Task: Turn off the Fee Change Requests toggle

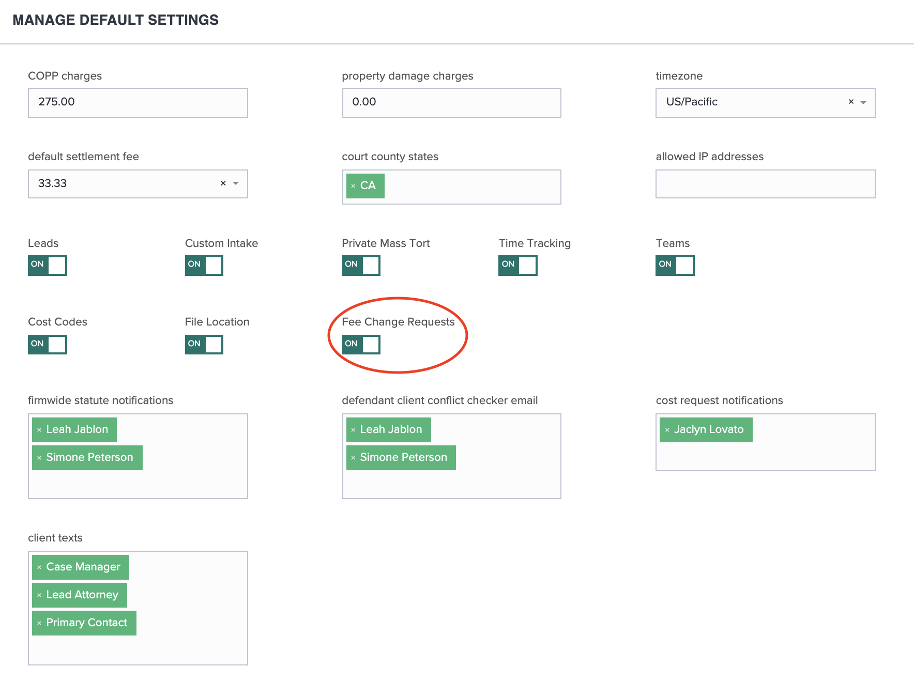Action: 361,344
